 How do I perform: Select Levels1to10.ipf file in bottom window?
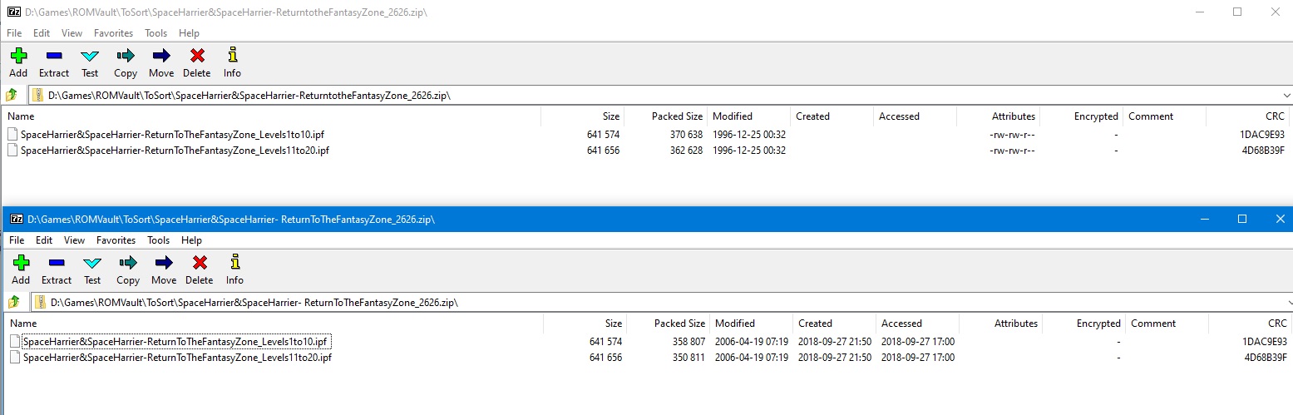tap(175, 341)
